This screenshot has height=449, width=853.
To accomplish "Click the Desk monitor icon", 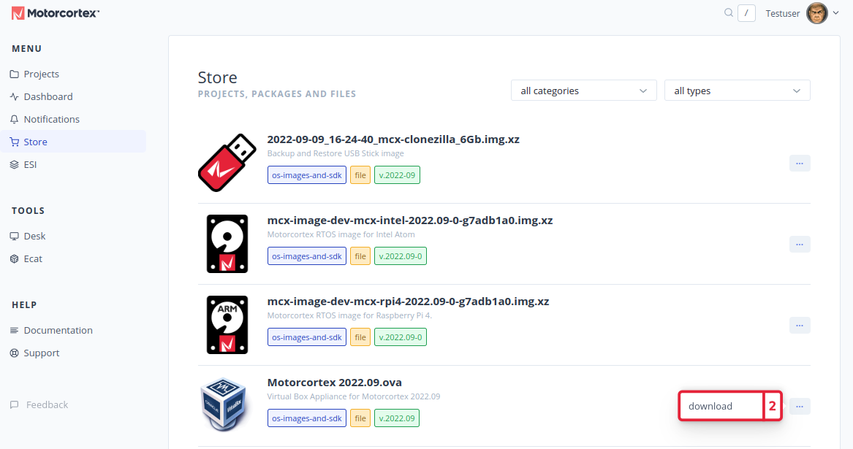I will pyautogui.click(x=14, y=237).
